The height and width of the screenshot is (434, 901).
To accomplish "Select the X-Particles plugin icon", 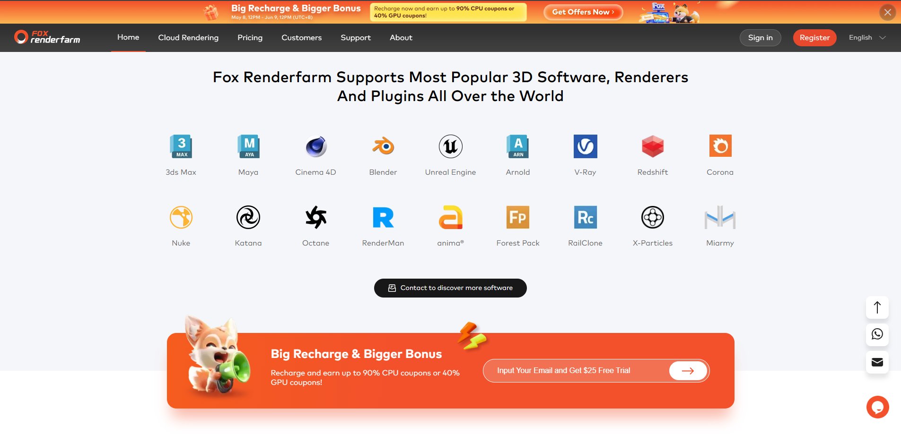I will coord(653,217).
